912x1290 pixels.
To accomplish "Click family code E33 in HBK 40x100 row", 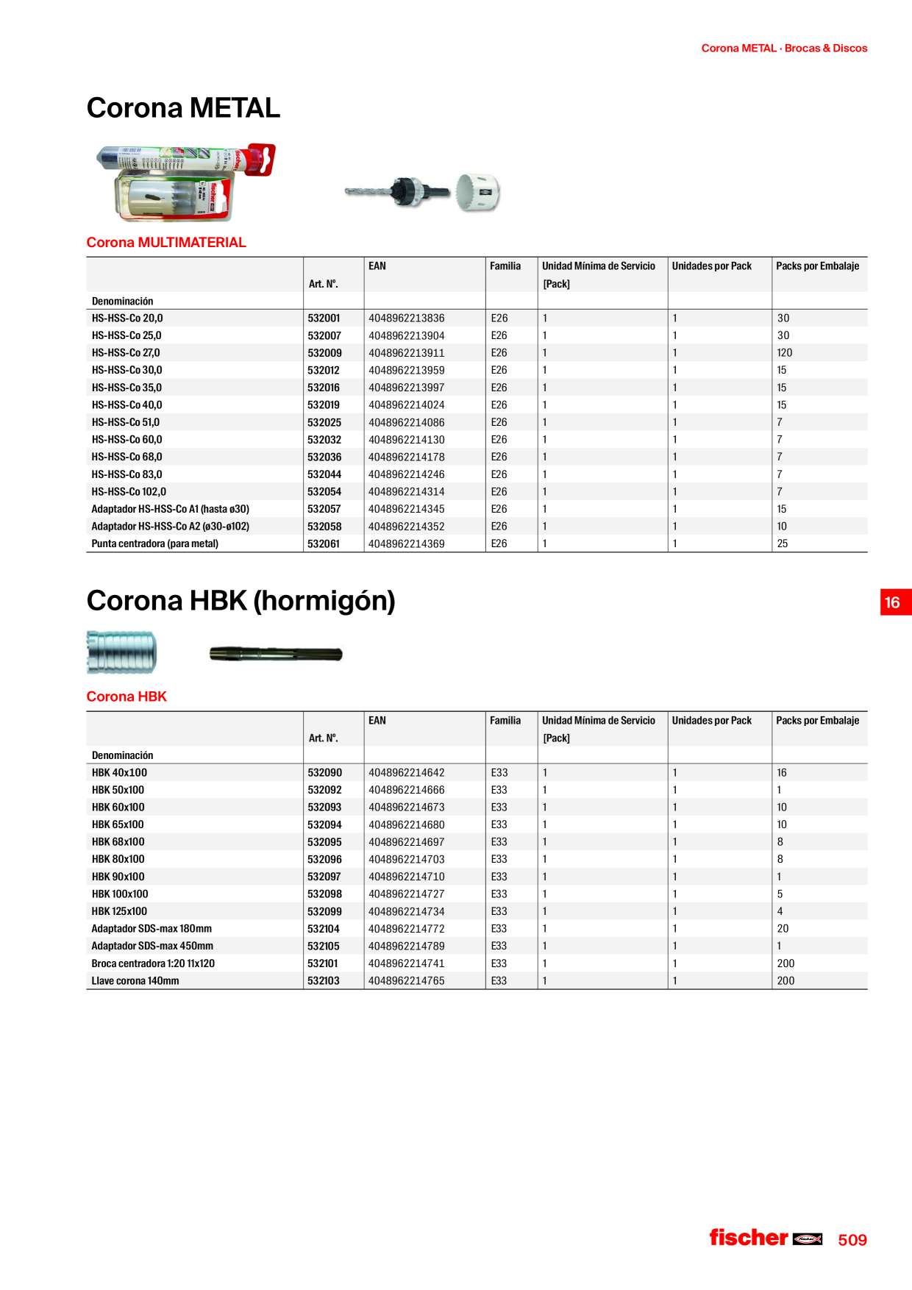I will click(499, 773).
